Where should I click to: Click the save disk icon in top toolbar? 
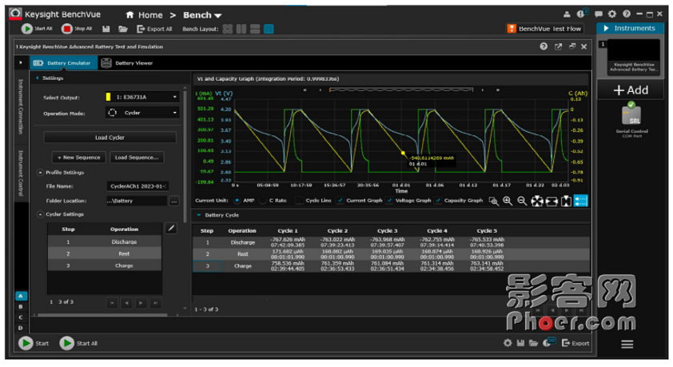pos(106,29)
